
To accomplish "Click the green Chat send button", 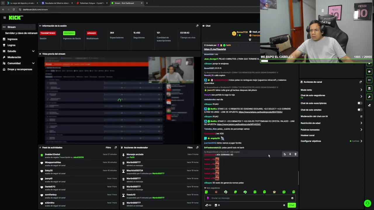I will tap(292, 205).
